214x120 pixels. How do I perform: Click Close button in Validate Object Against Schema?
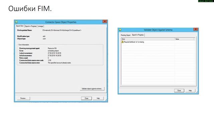pyautogui.click(x=179, y=91)
